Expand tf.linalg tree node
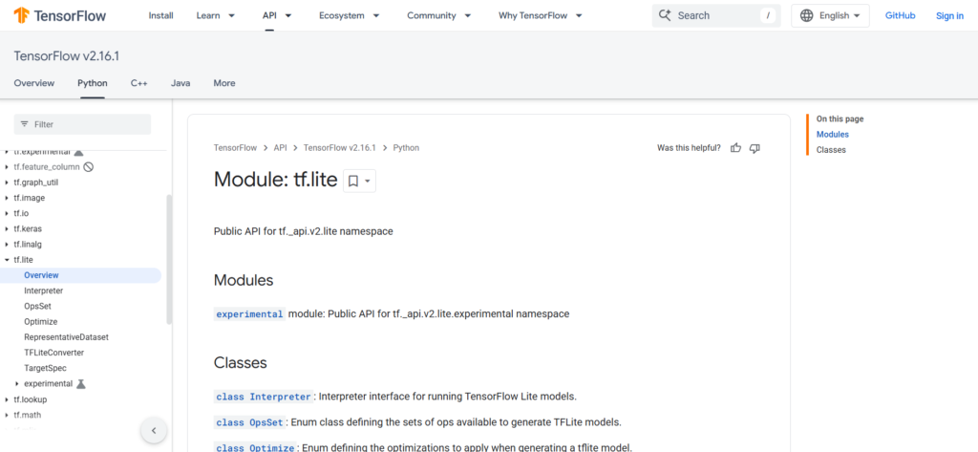978x452 pixels. (x=7, y=244)
